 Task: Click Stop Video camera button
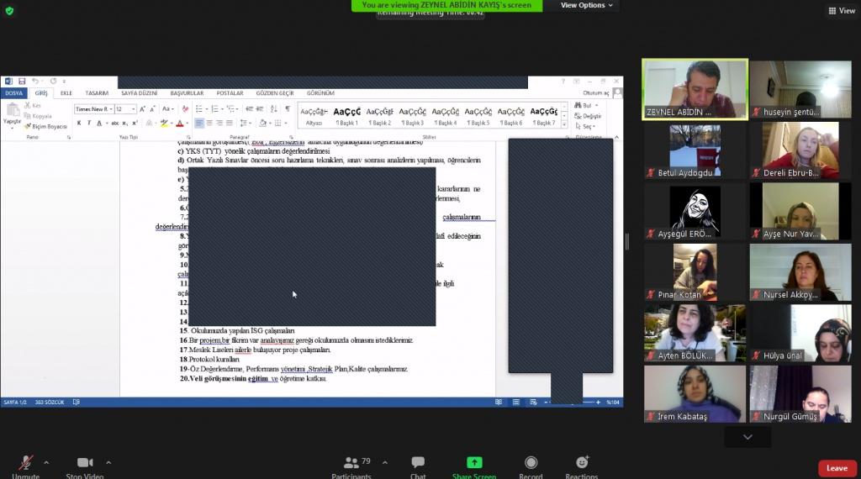tap(85, 464)
